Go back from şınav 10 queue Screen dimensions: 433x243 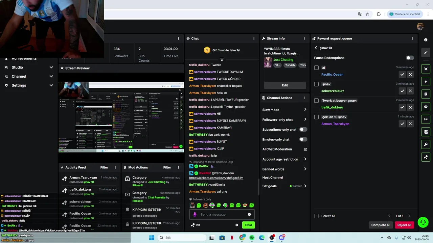tap(316, 48)
